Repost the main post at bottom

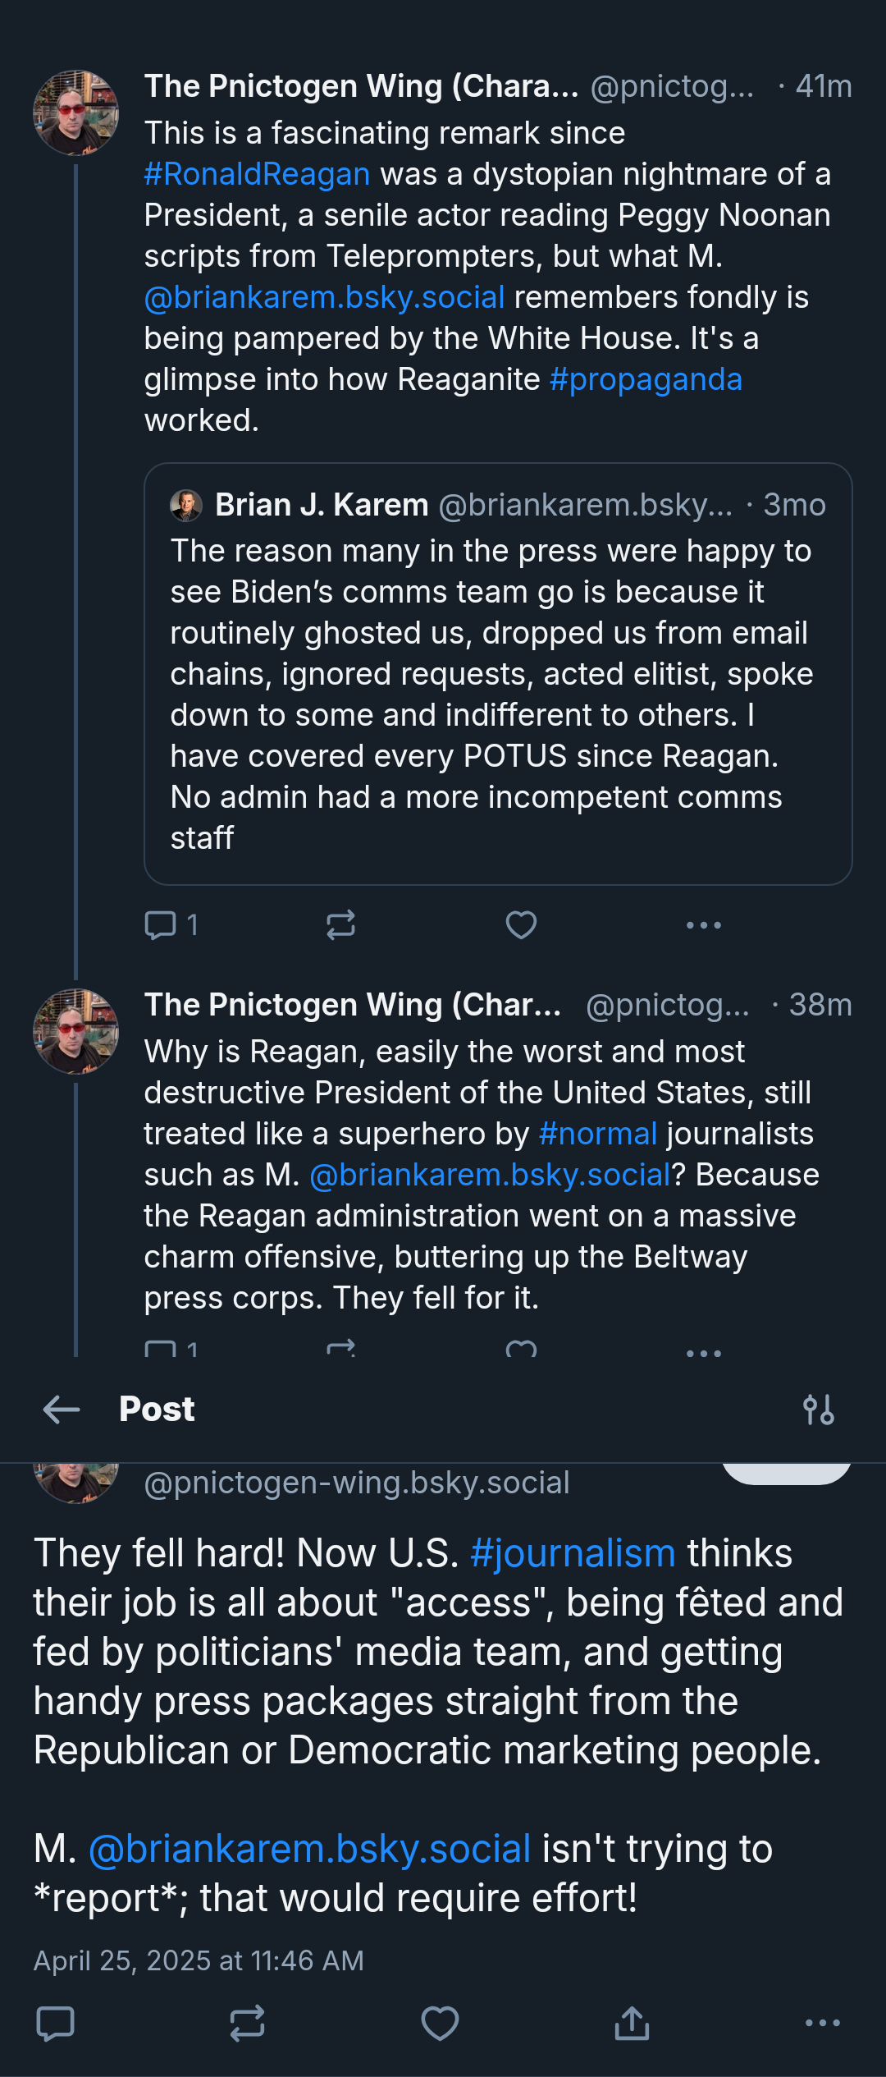(247, 2024)
